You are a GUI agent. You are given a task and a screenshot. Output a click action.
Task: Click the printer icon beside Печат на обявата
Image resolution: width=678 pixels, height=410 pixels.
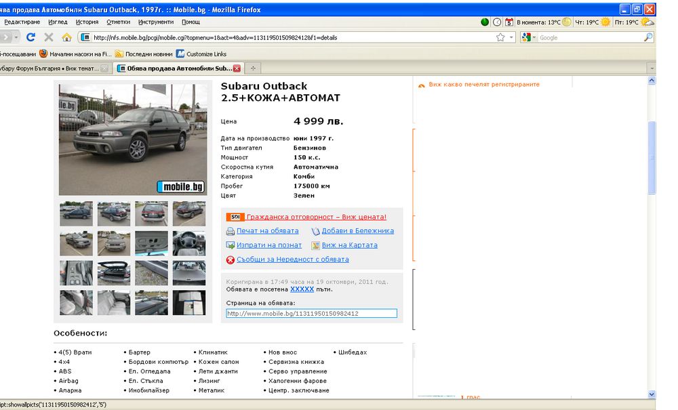(231, 232)
